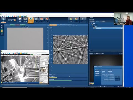The height and width of the screenshot is (100, 133).
Task: Click the Step Up button
Action: tap(106, 80)
